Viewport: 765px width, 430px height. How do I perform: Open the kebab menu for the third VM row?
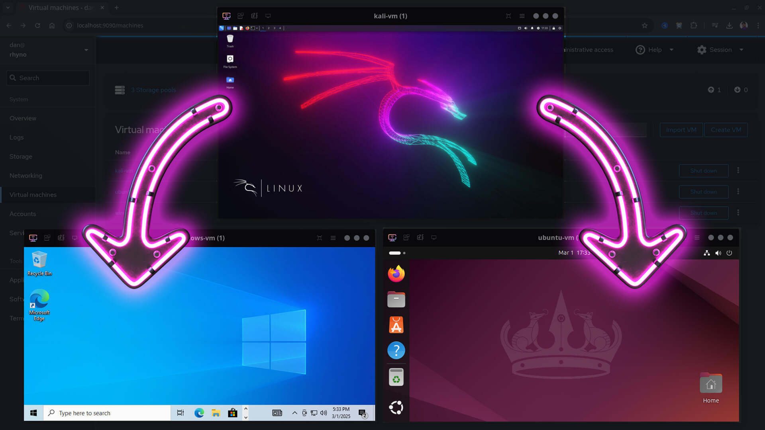[x=738, y=213]
